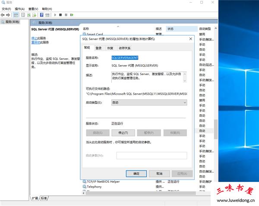Screen dimensions: 259x206
Task: Open the 启动类型(E) dropdown showing 自动
Action: click(149, 103)
